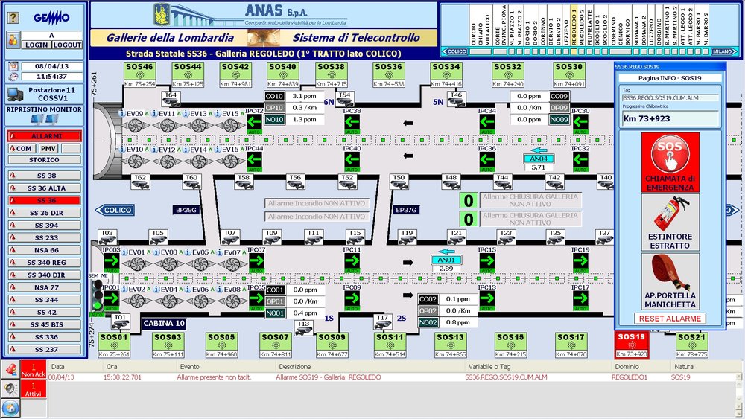Toggle the IPC19 lane signal
Image resolution: width=745 pixels, height=419 pixels.
pyautogui.click(x=580, y=263)
